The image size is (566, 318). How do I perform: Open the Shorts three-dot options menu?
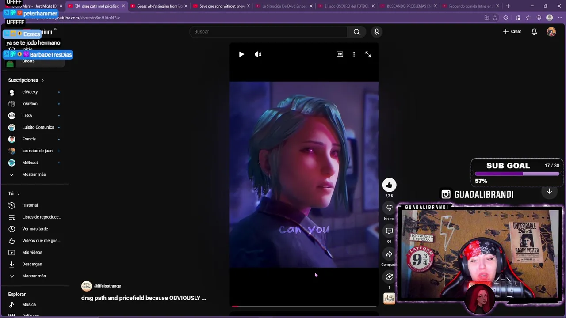(354, 54)
